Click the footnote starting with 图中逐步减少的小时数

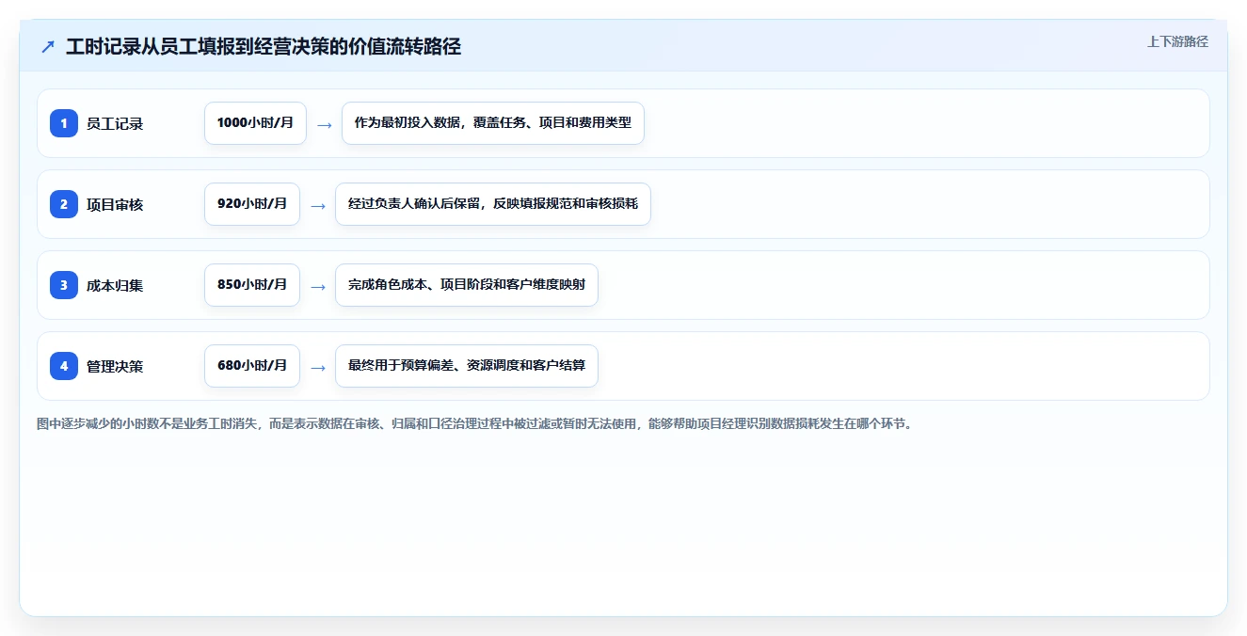[x=474, y=424]
